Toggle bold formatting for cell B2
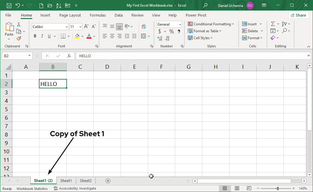Viewport: 313px width, 192px height. [35, 36]
